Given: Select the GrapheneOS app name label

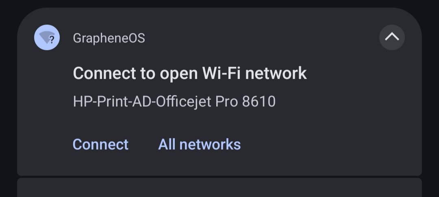Looking at the screenshot, I should click(109, 38).
